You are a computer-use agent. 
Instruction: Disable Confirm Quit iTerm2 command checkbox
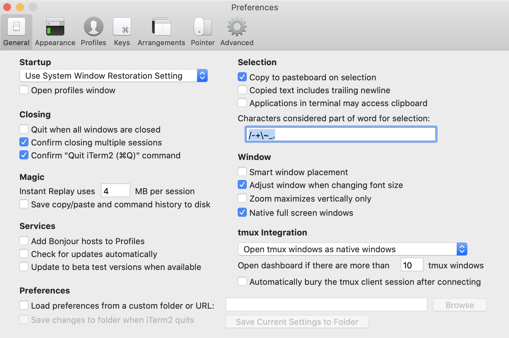(24, 155)
